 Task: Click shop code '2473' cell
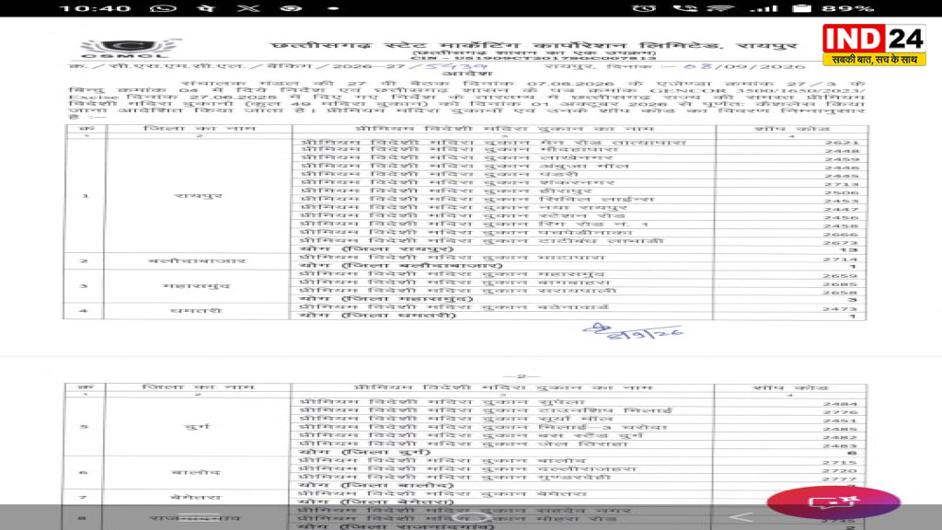tap(841, 309)
